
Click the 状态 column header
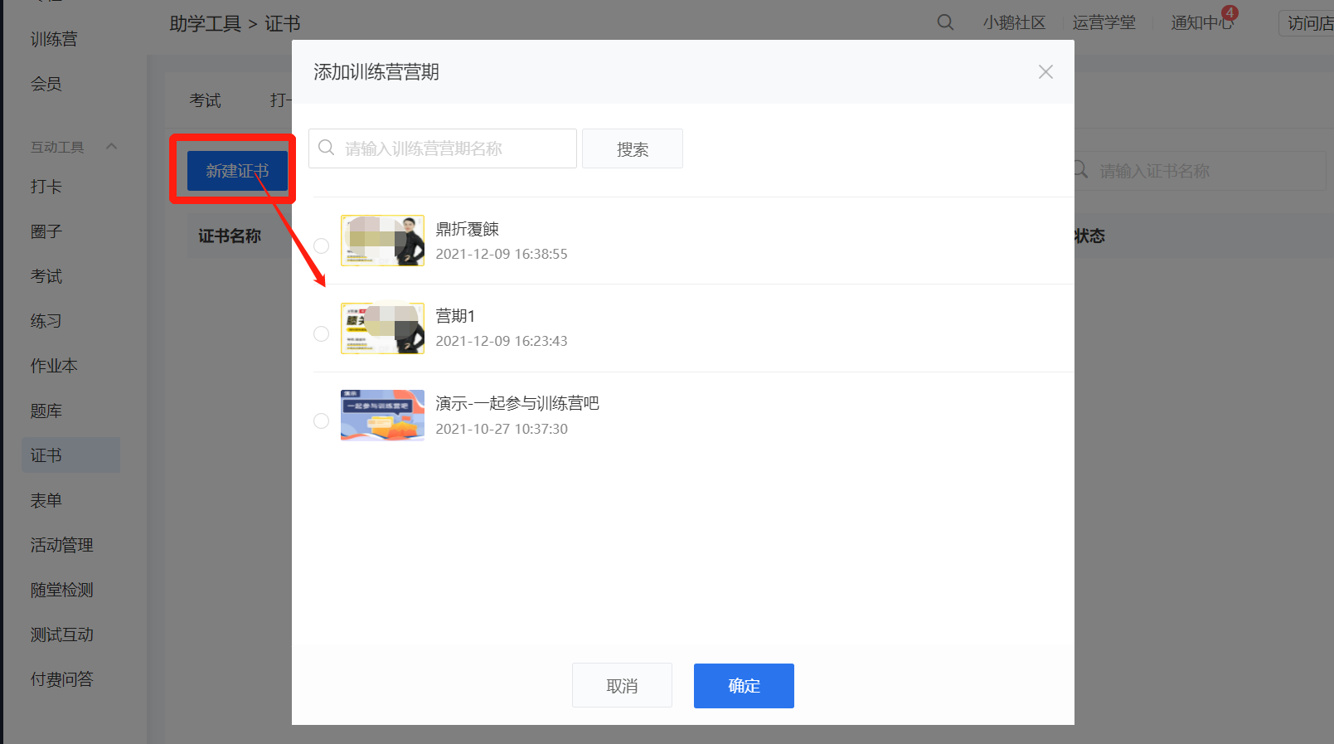[x=1089, y=236]
